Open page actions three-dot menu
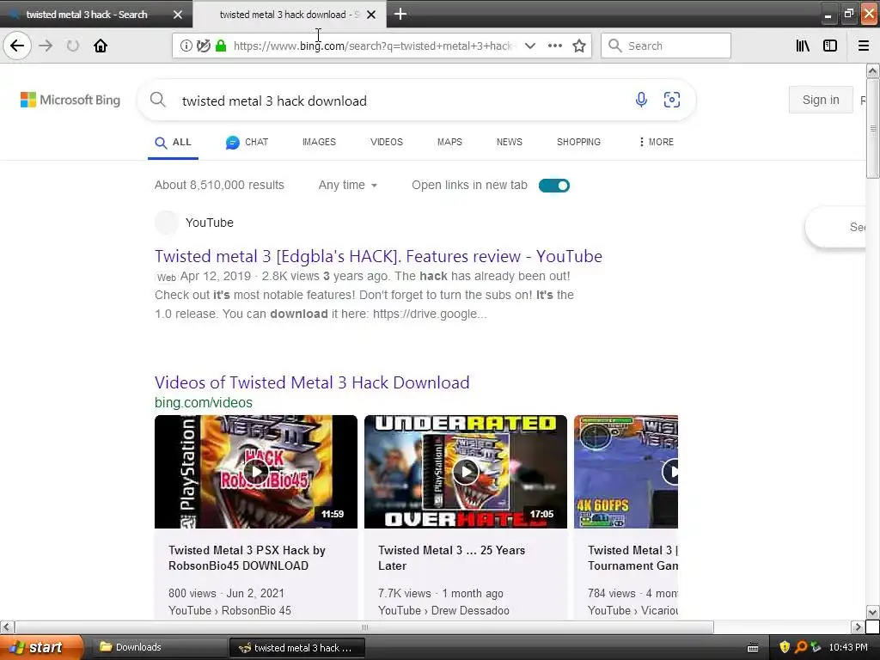Screen dimensions: 880x660 [555, 46]
